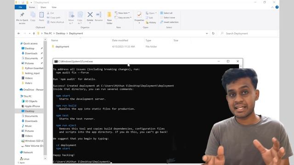Select Apple iPhone under This PC

[x=31, y=106]
